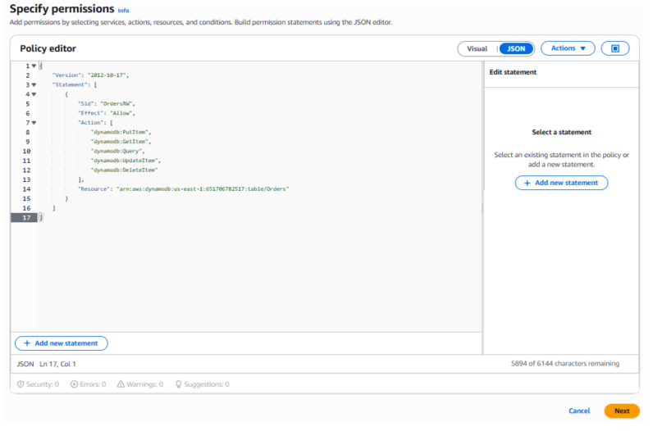Click the splitter handle between editor and panel

(482, 209)
